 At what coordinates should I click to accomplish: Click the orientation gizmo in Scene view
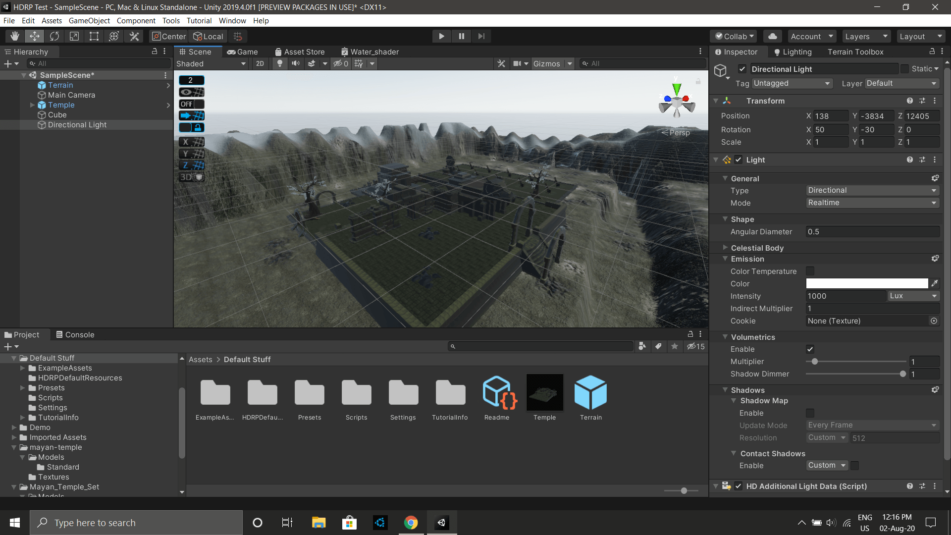pyautogui.click(x=677, y=103)
